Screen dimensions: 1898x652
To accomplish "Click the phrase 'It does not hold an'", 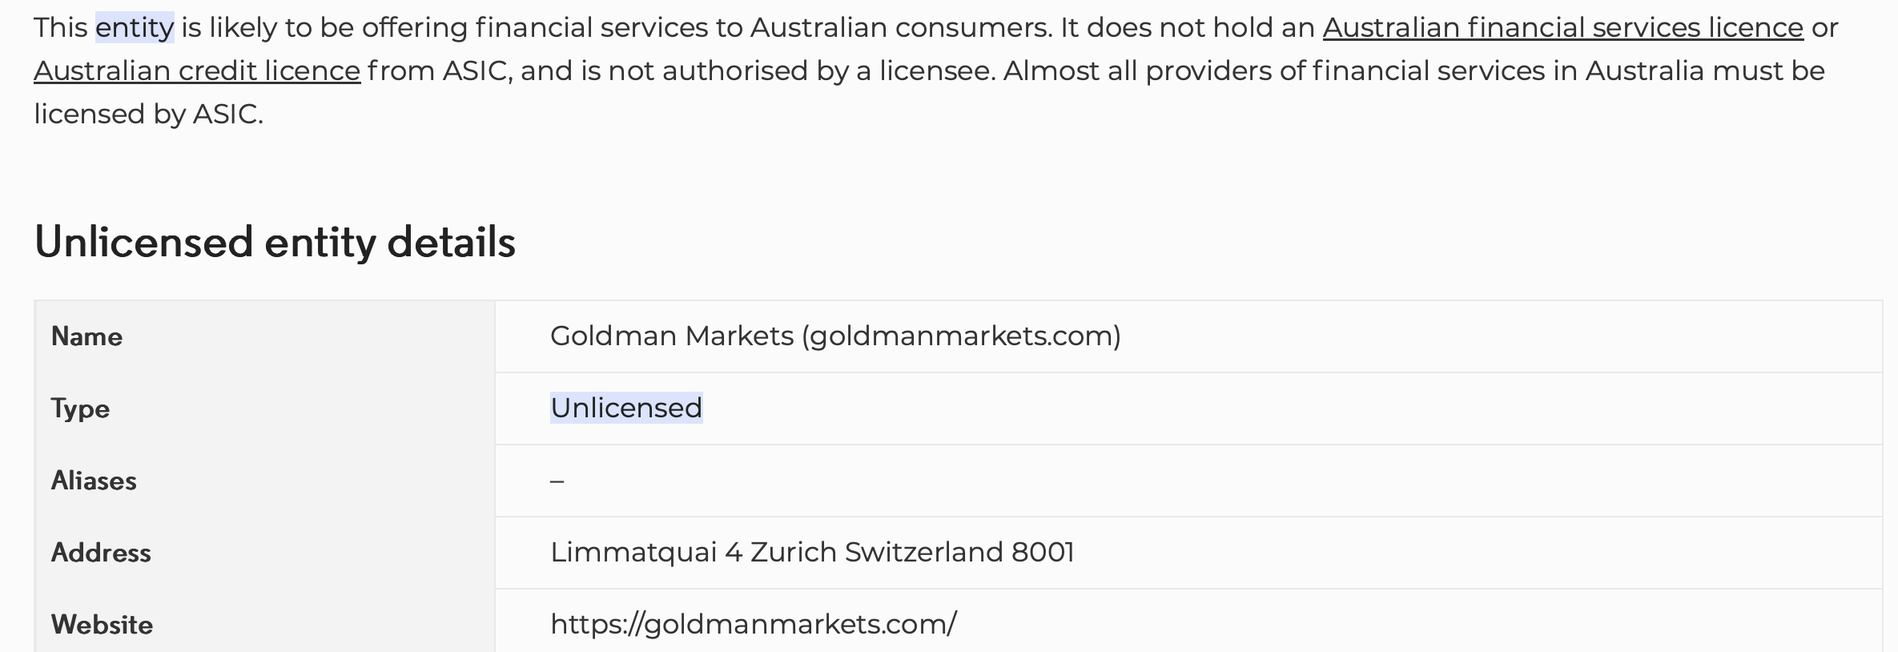I will [1188, 28].
